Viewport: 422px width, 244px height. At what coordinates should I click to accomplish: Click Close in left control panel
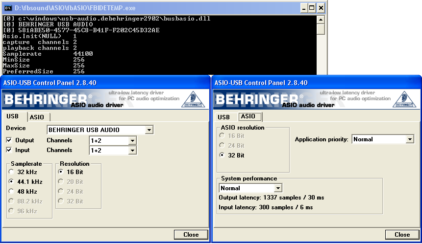click(x=191, y=235)
